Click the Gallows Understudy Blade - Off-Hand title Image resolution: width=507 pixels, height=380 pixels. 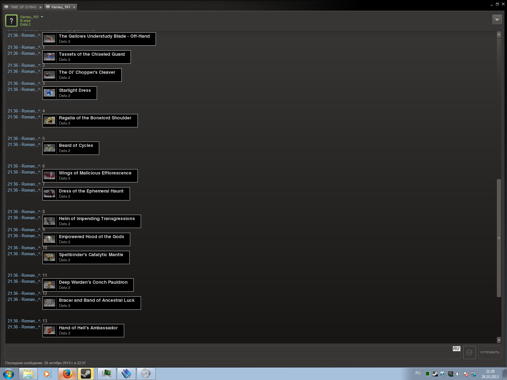pyautogui.click(x=104, y=36)
